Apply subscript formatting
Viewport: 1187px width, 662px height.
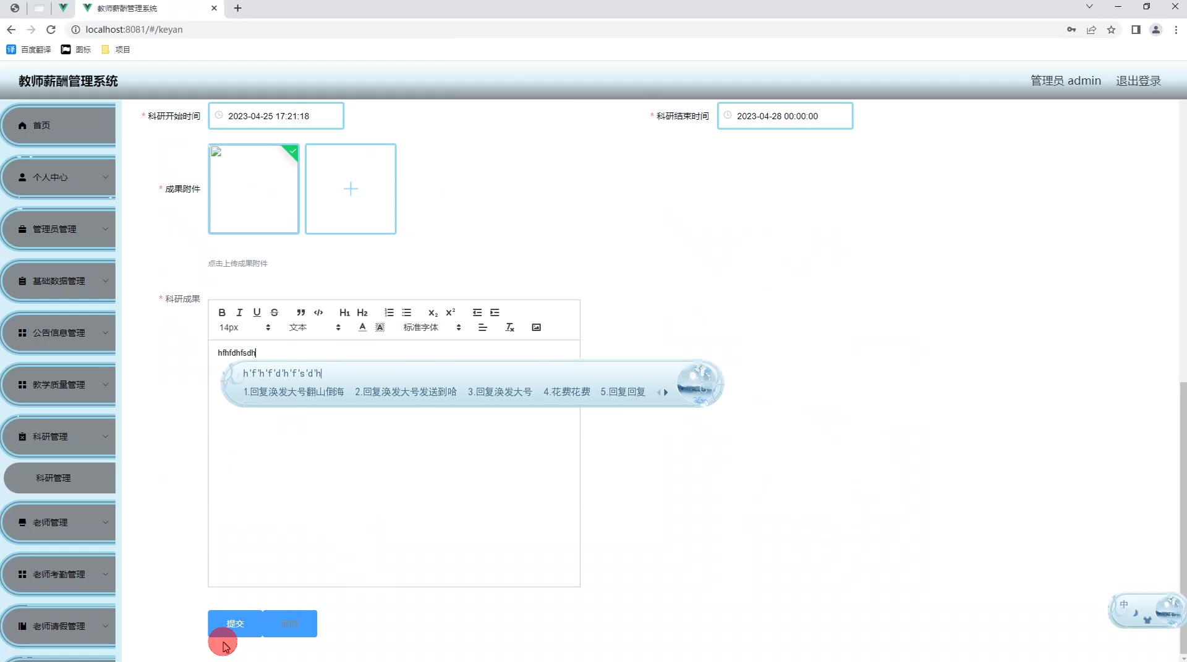[x=433, y=312]
